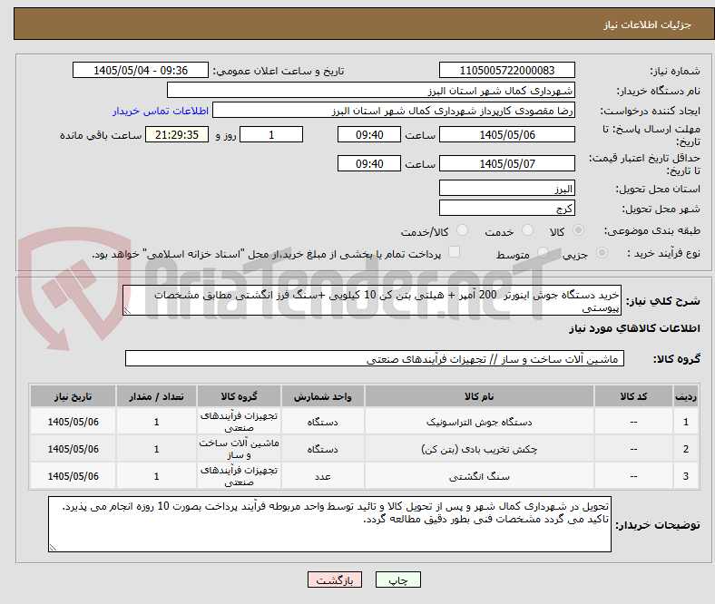Click the remaining days field showing 1
The height and width of the screenshot is (604, 715).
tap(271, 134)
